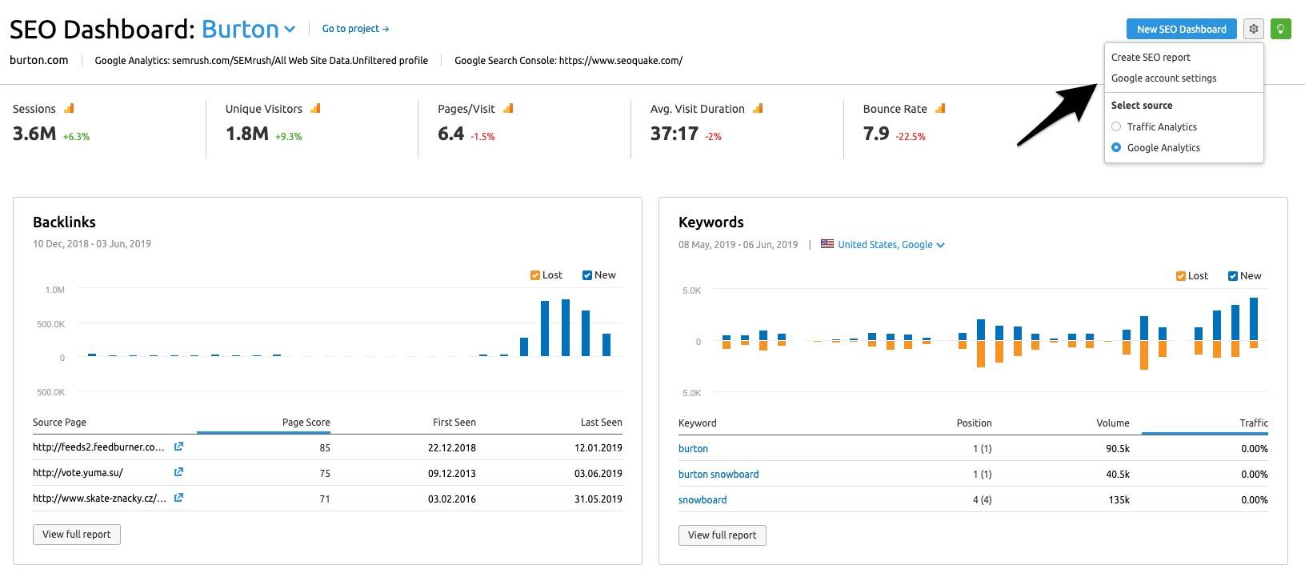
Task: Open the gear settings menu icon
Action: [1254, 29]
